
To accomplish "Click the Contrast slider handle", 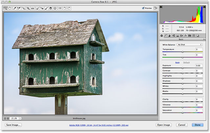I will tap(182, 73).
